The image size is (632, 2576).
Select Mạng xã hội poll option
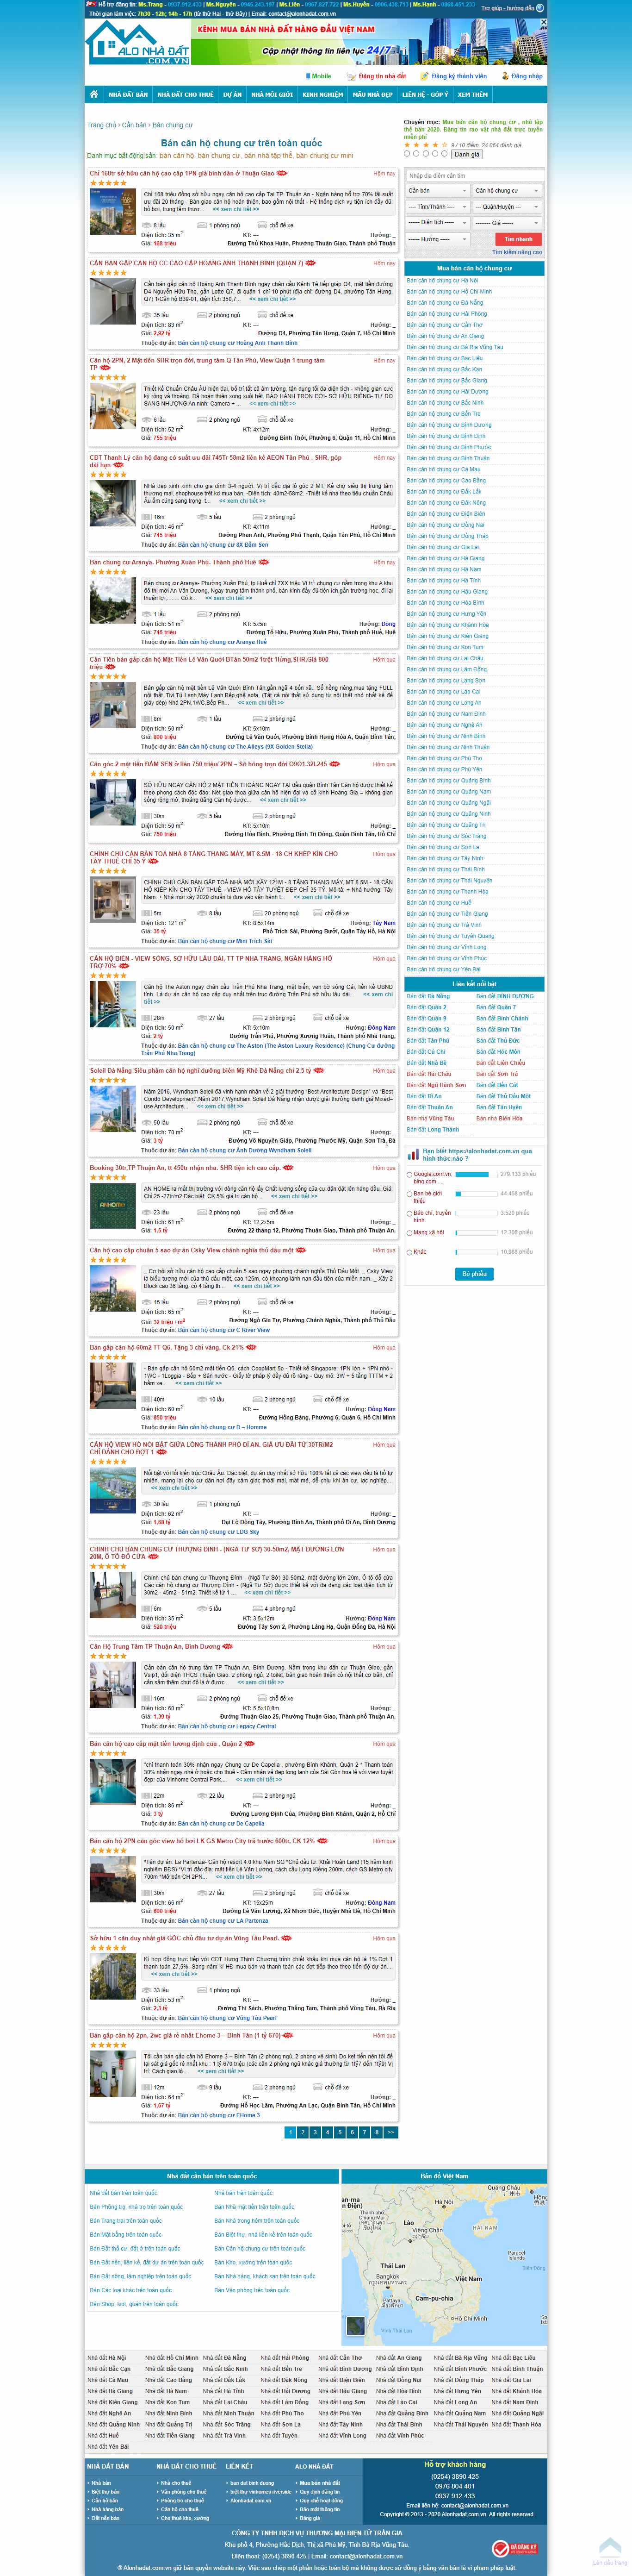click(x=410, y=1232)
